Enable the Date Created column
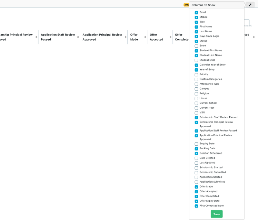Viewport: 258px width, 224px height. 196,158
